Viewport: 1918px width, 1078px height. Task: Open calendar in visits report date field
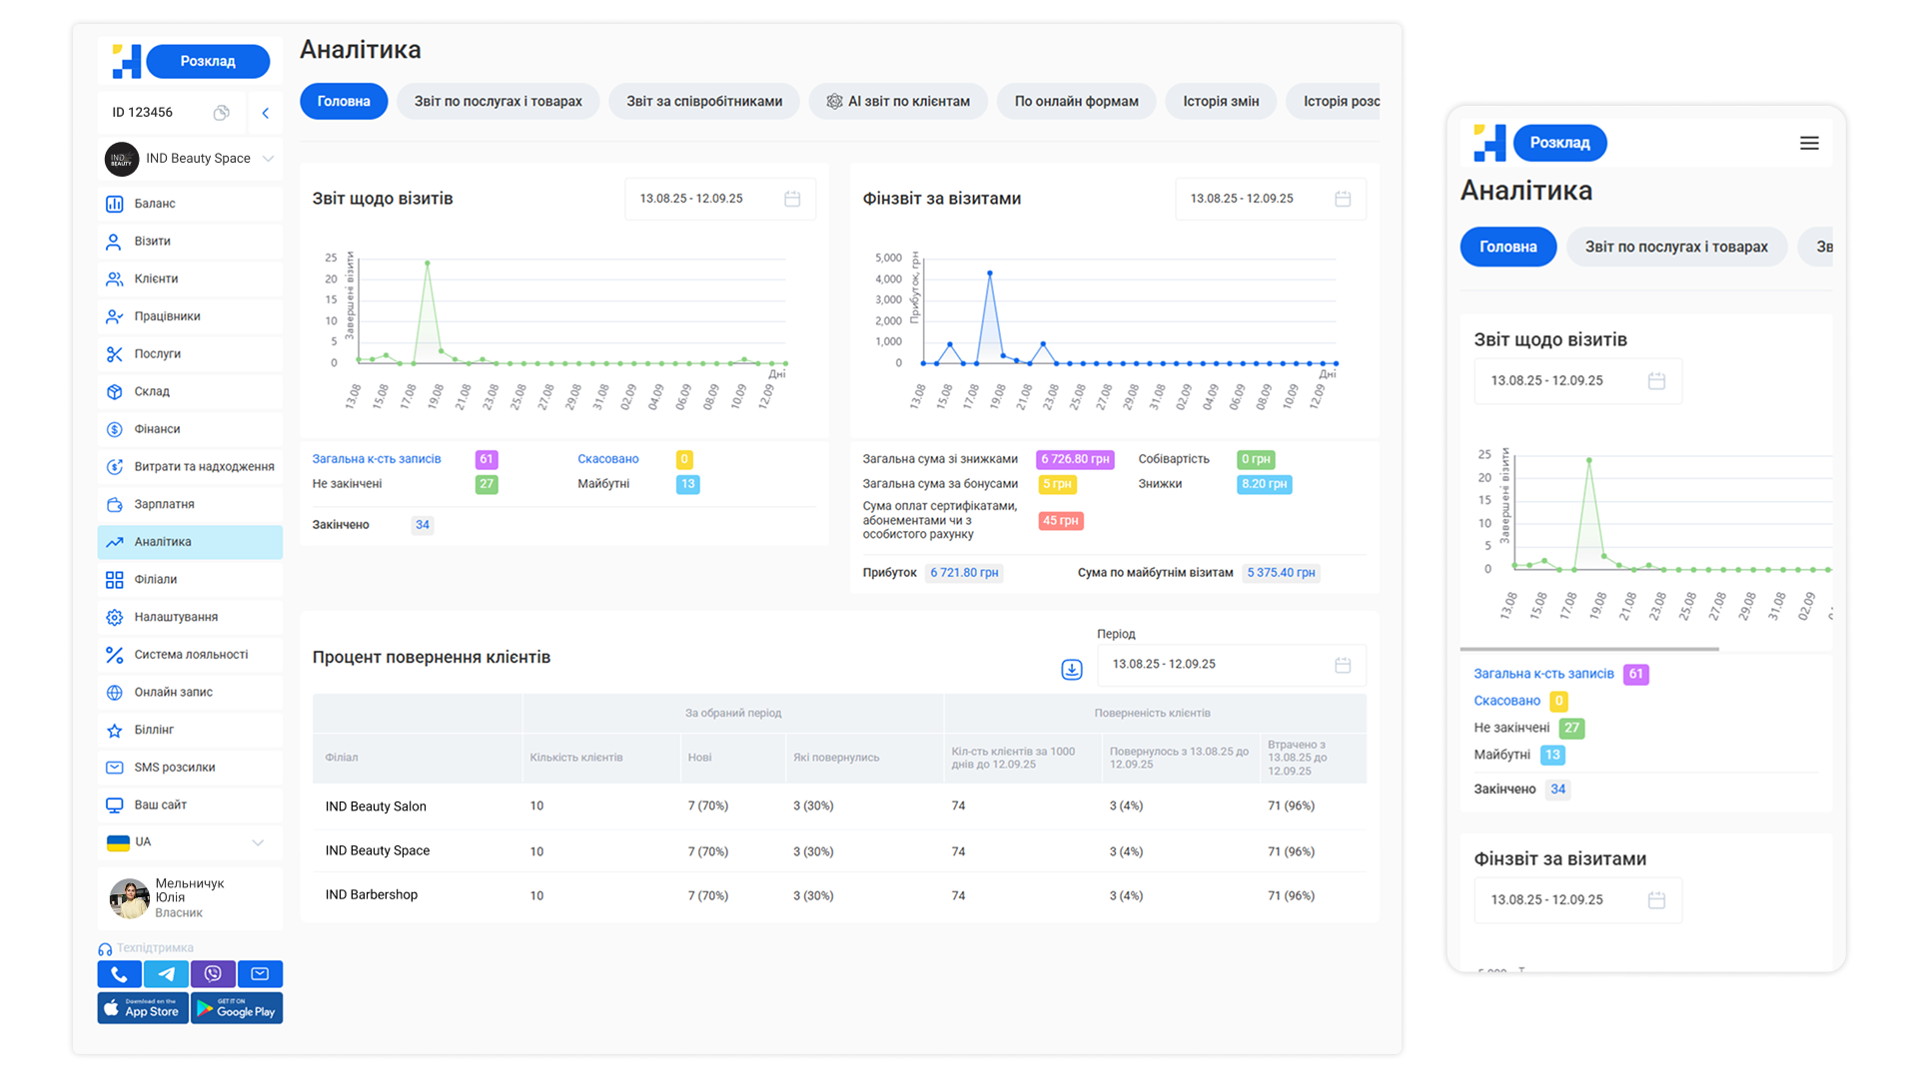(792, 199)
